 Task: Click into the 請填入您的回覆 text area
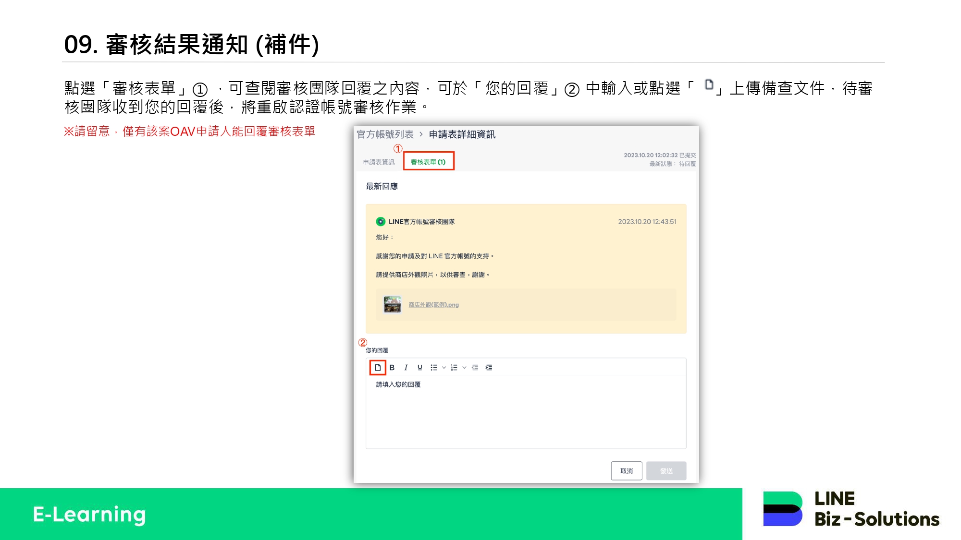pos(526,413)
